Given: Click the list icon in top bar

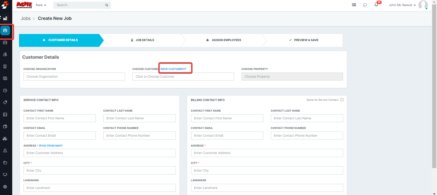Looking at the screenshot, I should click(354, 5).
